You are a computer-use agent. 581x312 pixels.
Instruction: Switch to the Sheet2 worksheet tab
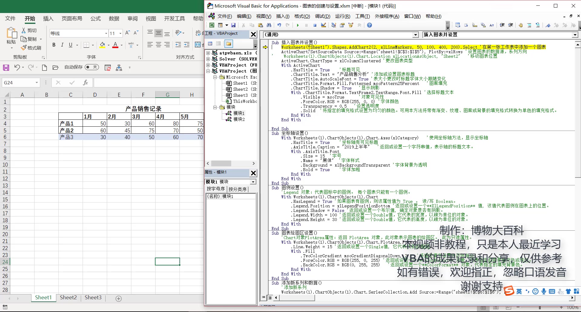point(68,297)
